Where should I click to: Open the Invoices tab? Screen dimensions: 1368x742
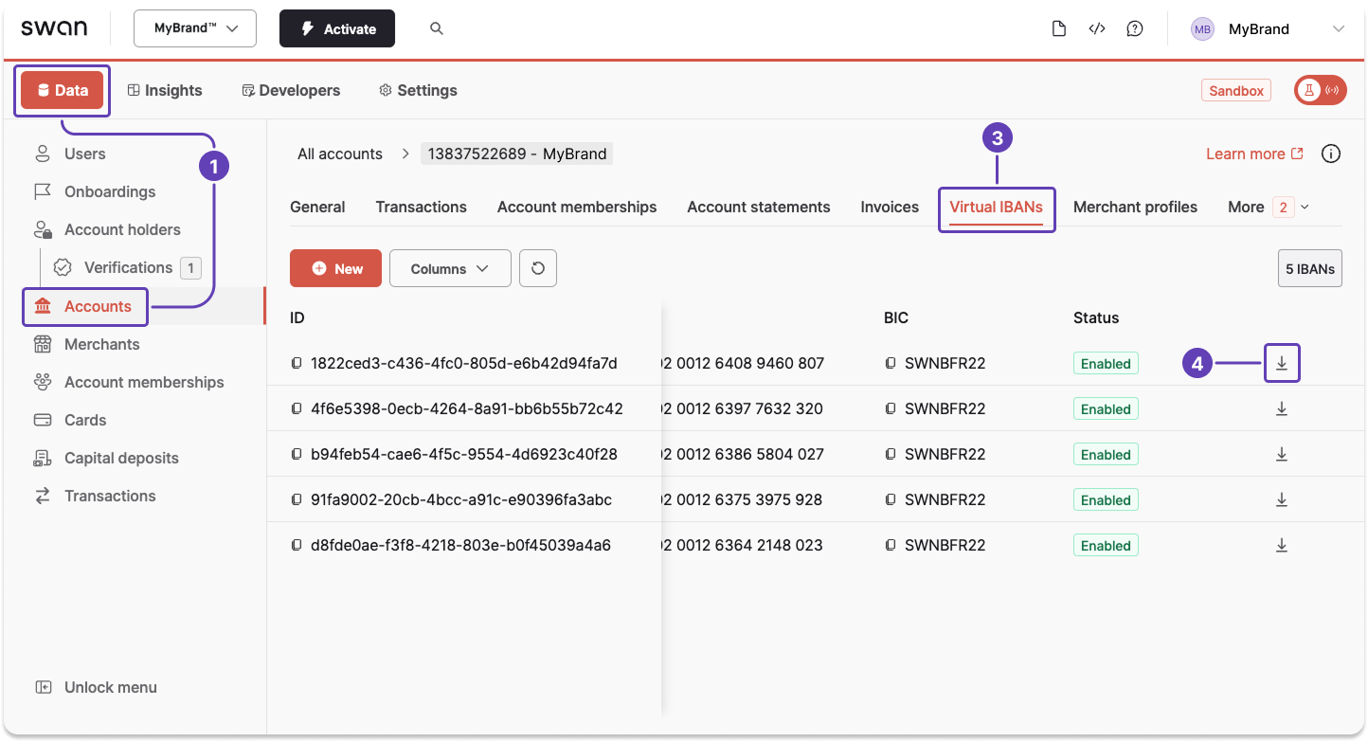889,207
